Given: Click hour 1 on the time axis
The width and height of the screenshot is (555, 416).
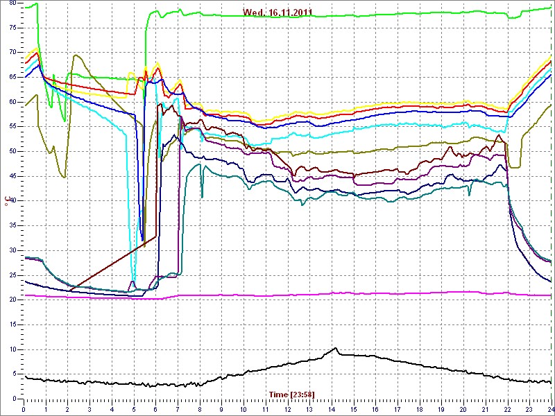Looking at the screenshot, I should pyautogui.click(x=46, y=408).
